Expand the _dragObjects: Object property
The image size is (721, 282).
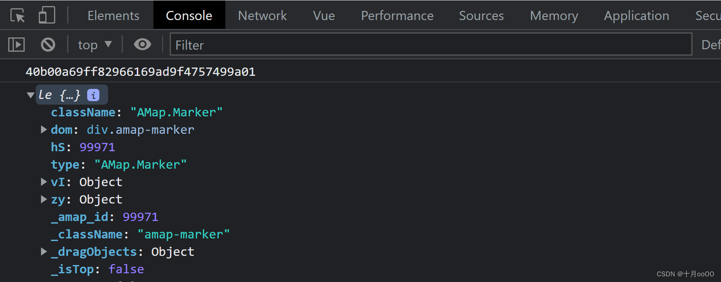[44, 251]
